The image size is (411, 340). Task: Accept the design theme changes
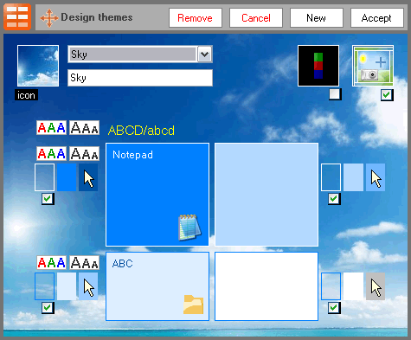[x=376, y=18]
